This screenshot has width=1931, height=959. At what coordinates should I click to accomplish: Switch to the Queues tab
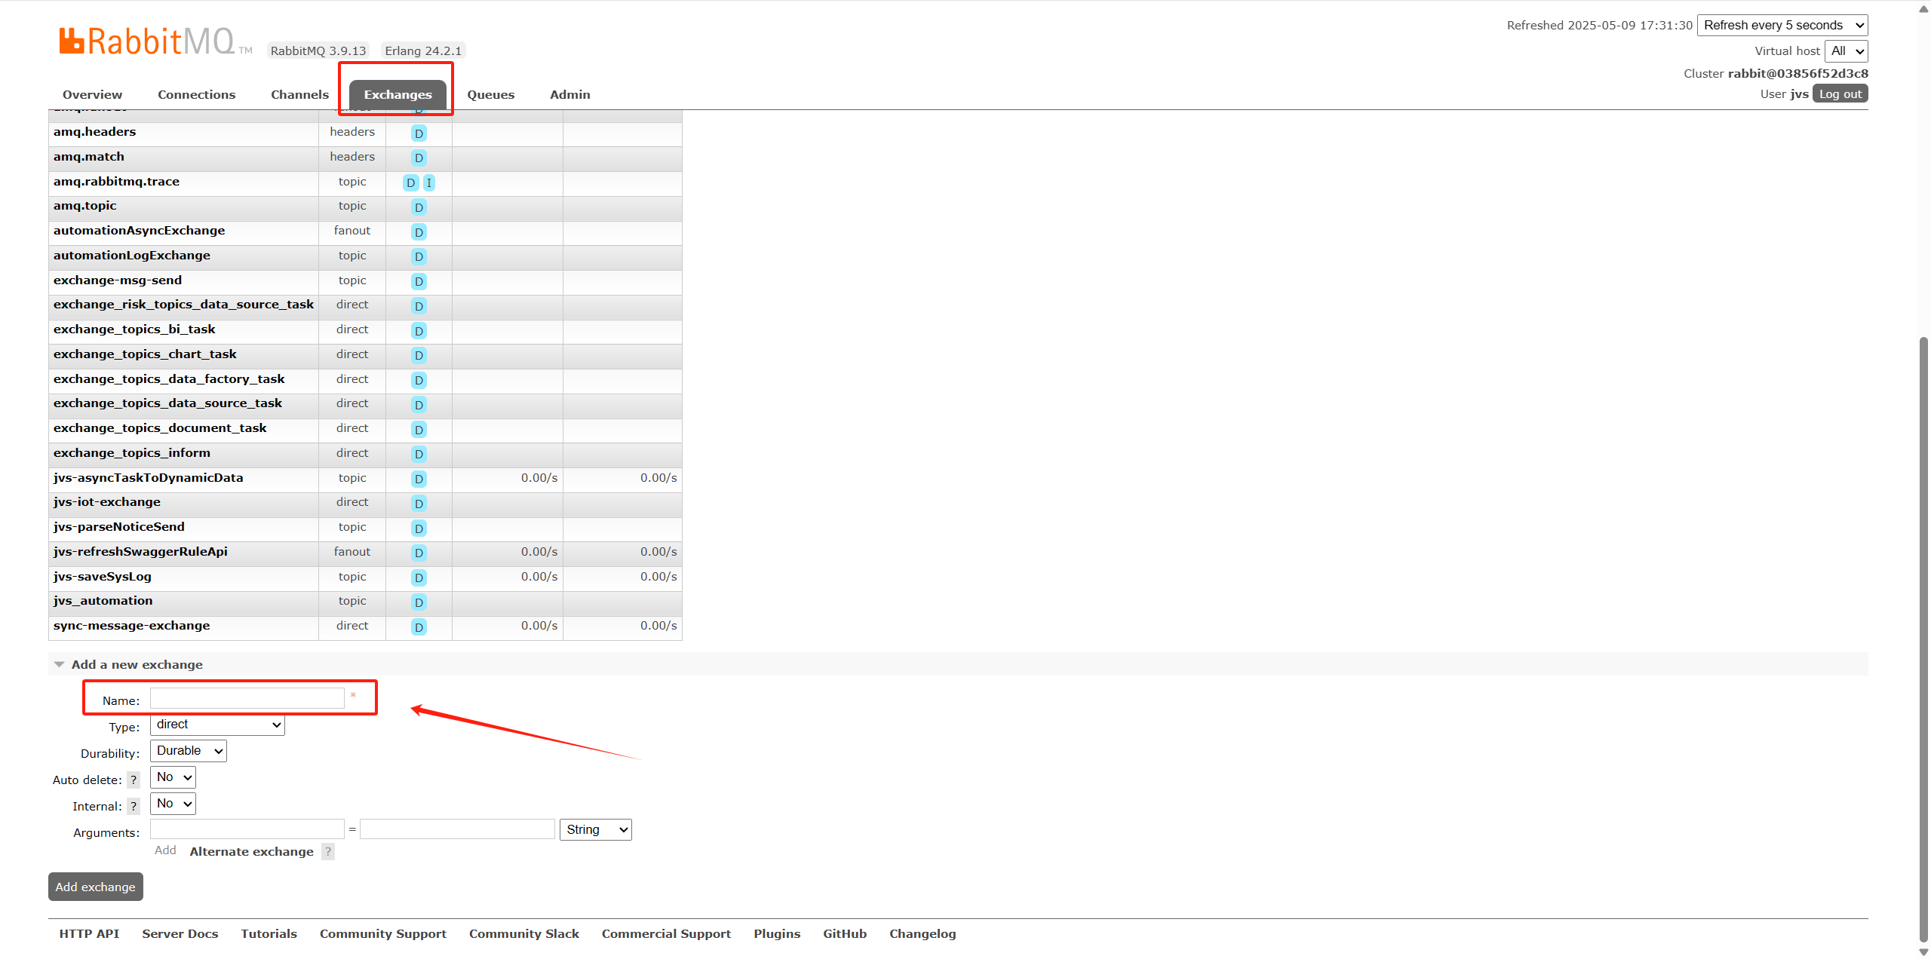click(490, 95)
